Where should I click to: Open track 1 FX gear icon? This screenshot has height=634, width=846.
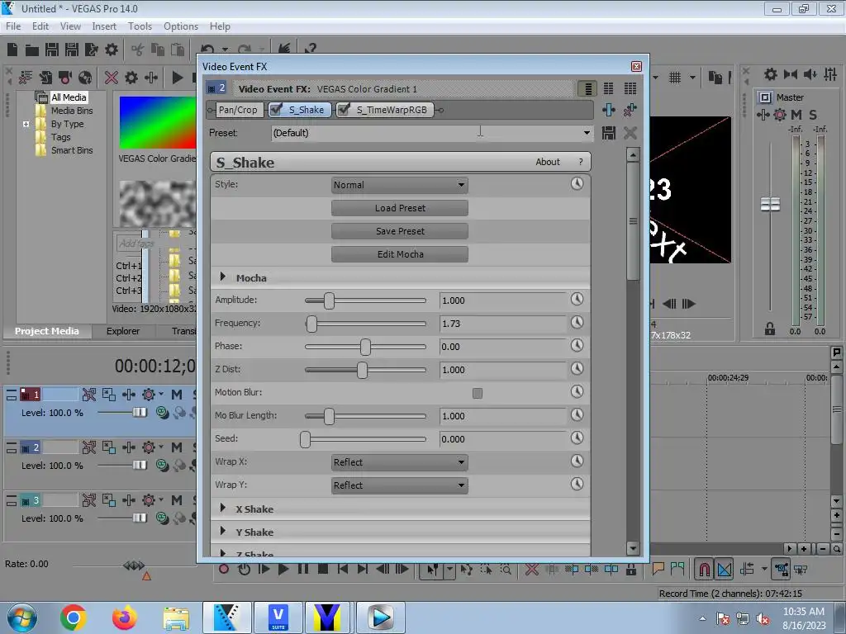149,395
